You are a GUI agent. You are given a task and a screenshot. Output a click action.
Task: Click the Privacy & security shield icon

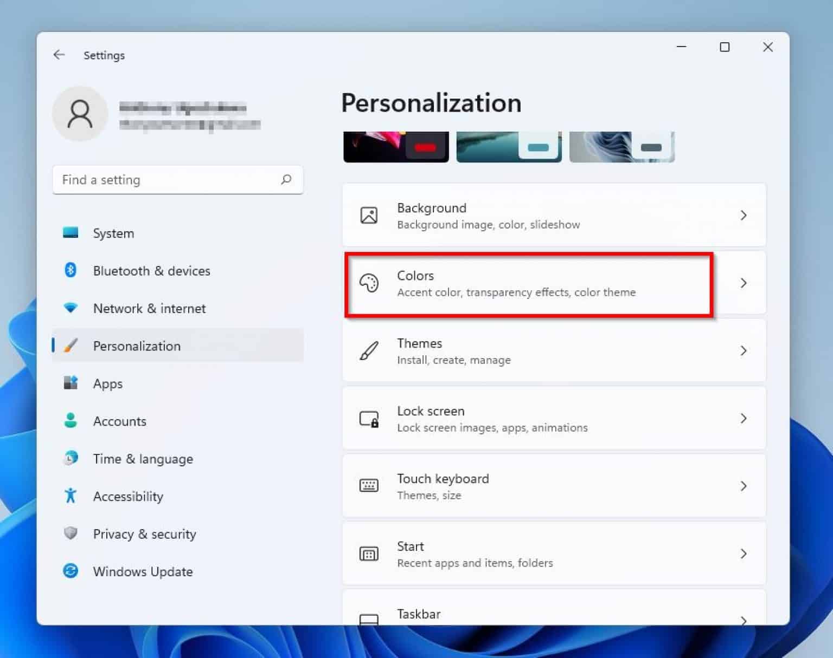tap(71, 533)
